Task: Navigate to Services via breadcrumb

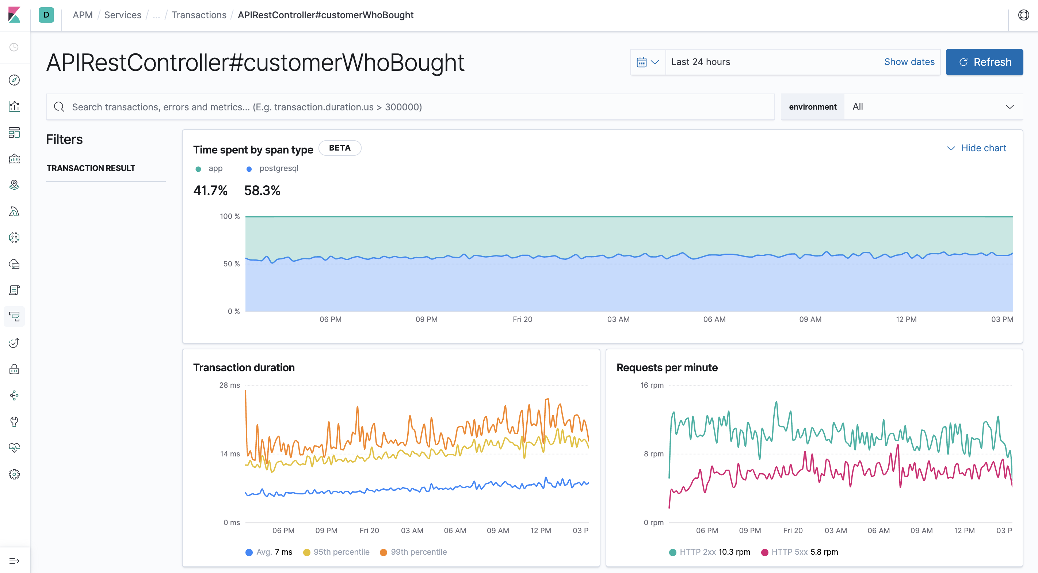Action: point(122,15)
